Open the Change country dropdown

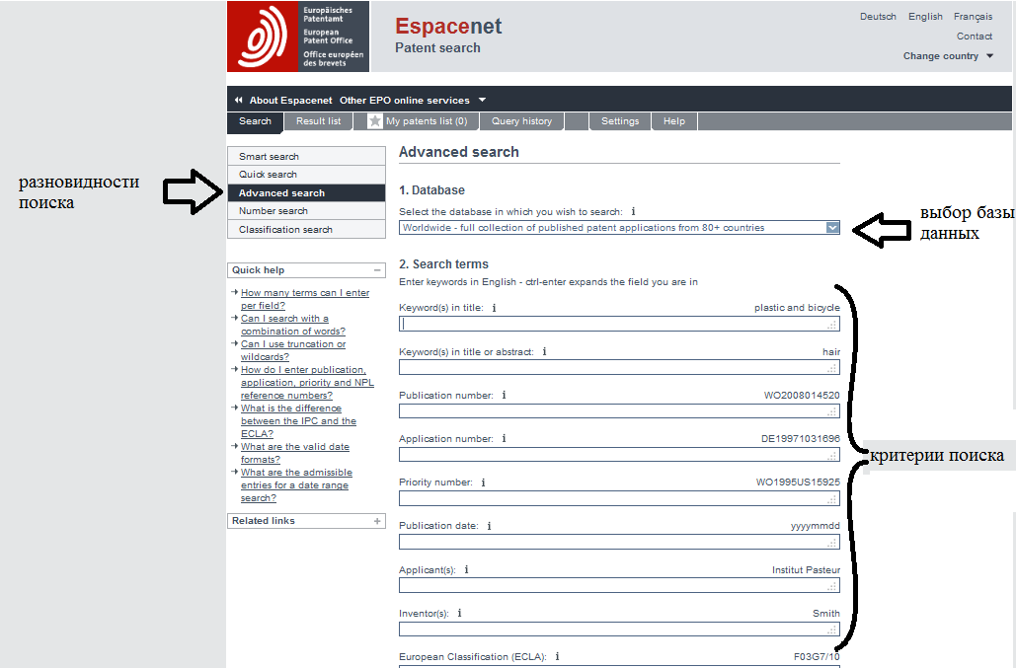(x=948, y=56)
